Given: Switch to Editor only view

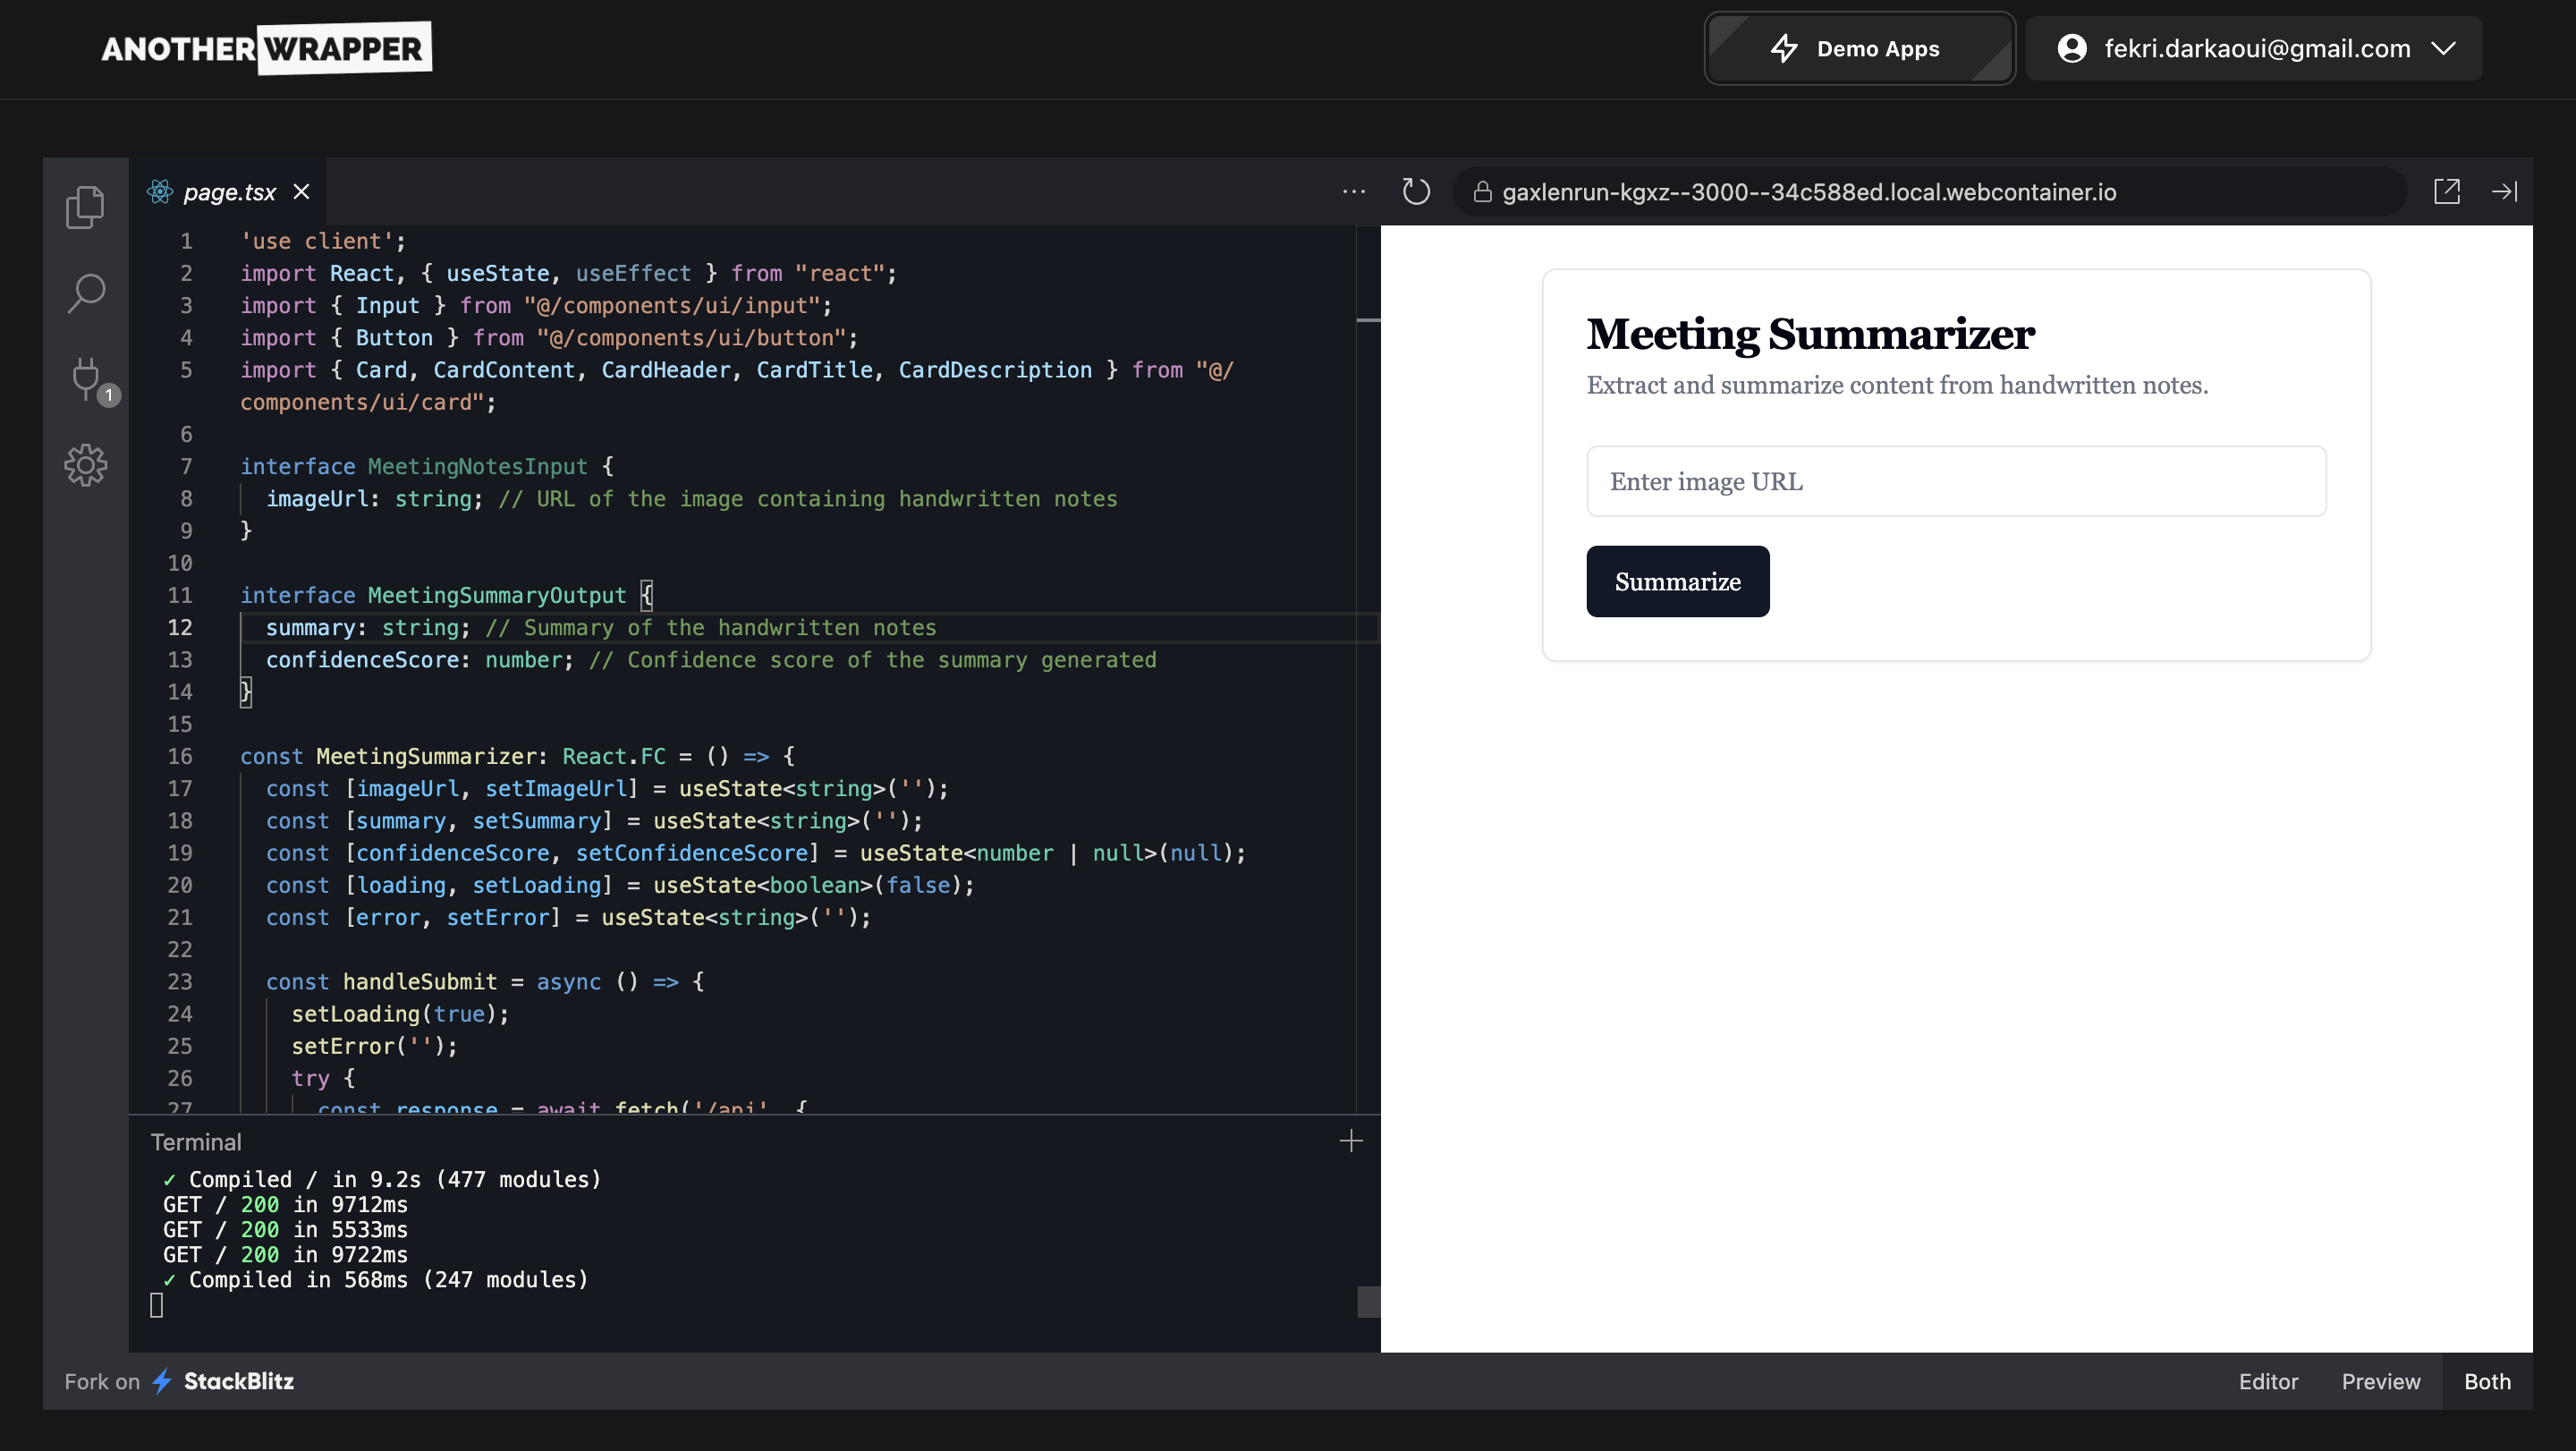Looking at the screenshot, I should pos(2267,1381).
